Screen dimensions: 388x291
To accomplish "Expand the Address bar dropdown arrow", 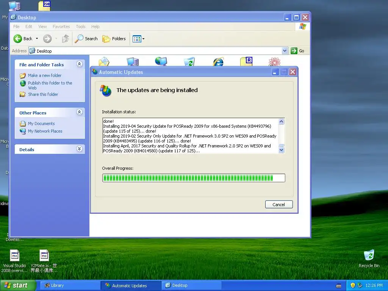I will tap(285, 51).
